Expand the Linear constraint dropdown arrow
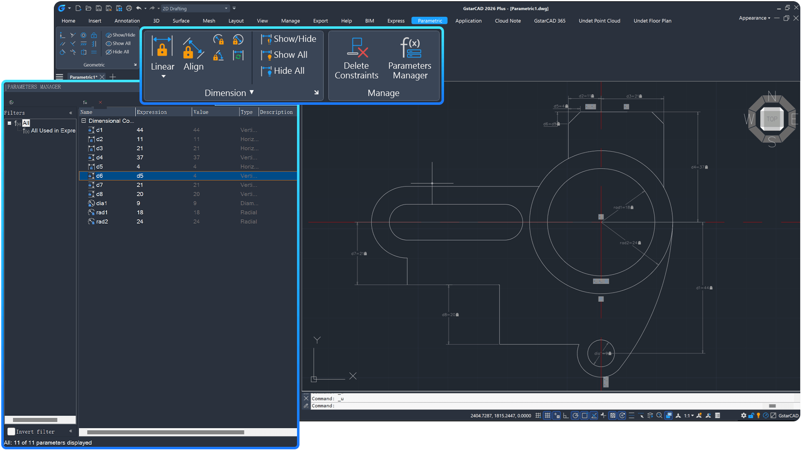Image resolution: width=802 pixels, height=451 pixels. click(x=162, y=76)
